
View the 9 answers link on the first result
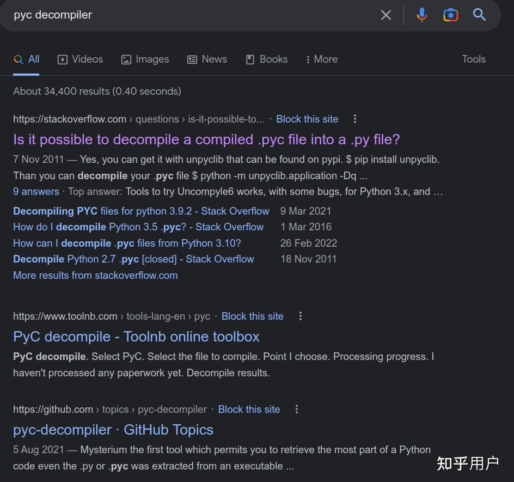pos(36,192)
